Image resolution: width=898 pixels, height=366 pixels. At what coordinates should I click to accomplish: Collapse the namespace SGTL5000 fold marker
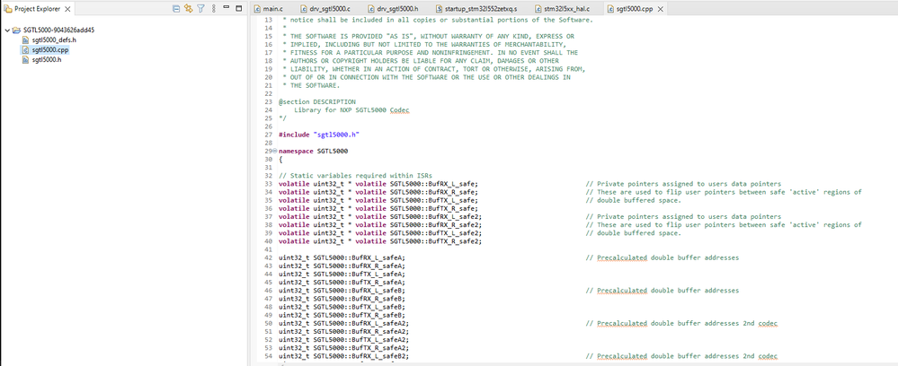(275, 152)
